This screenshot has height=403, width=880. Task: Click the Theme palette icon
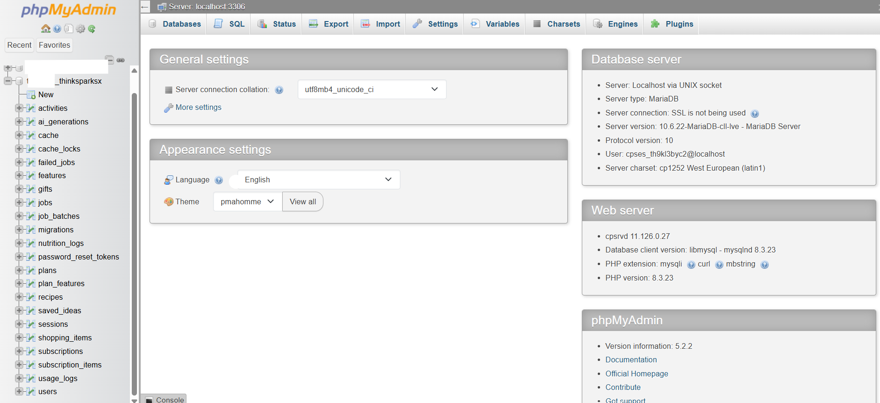tap(169, 202)
